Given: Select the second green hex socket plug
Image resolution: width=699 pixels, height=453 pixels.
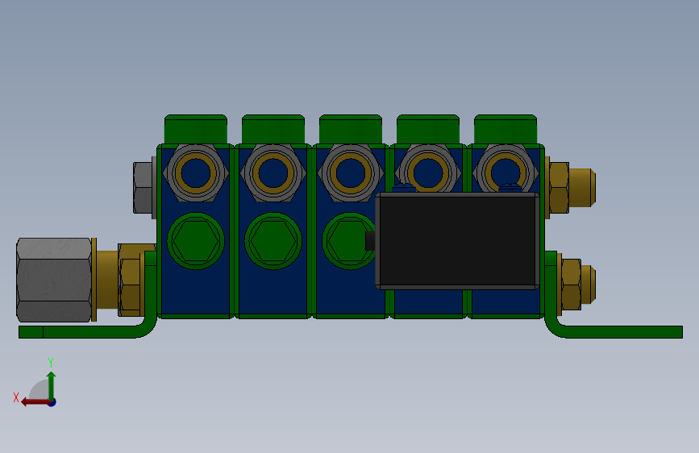Looking at the screenshot, I should point(273,241).
